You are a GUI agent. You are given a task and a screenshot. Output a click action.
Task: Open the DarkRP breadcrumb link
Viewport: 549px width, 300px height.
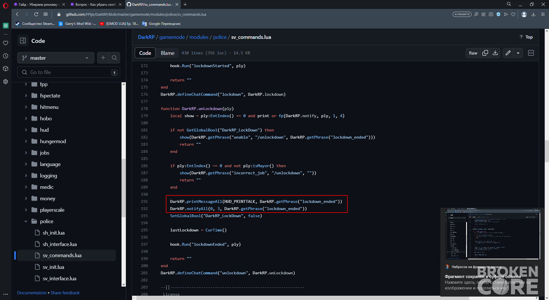point(146,37)
